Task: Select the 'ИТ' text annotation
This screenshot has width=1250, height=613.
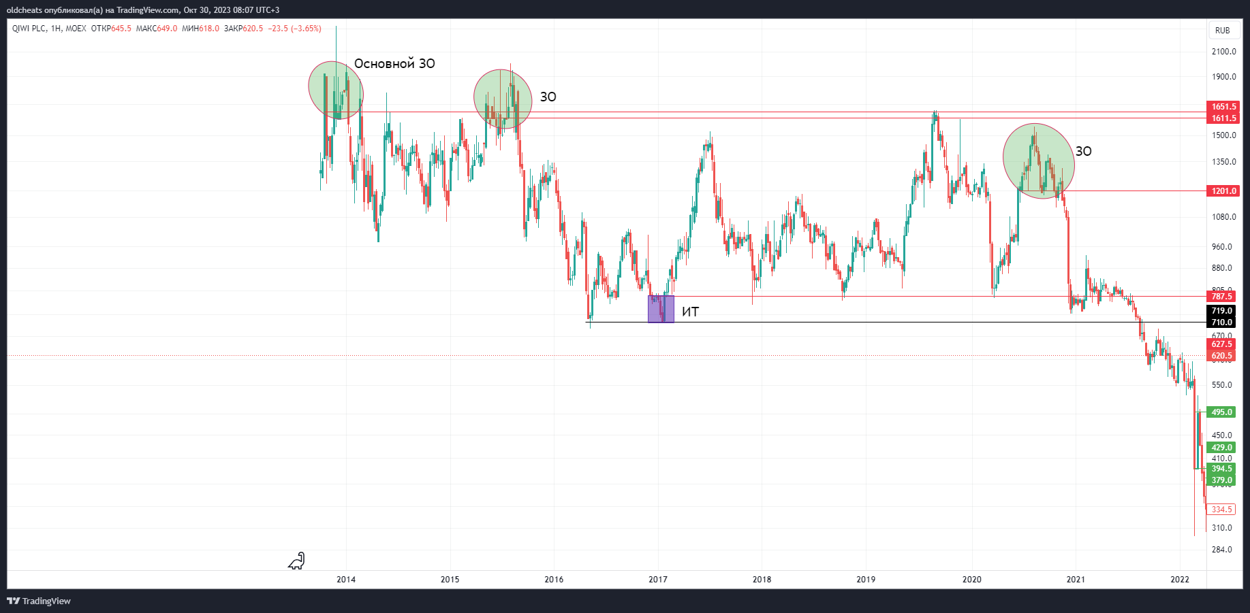Action: point(690,312)
